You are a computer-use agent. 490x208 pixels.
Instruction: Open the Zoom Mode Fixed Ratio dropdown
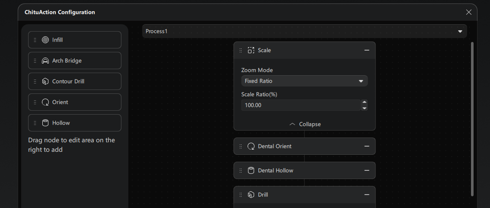coord(304,81)
